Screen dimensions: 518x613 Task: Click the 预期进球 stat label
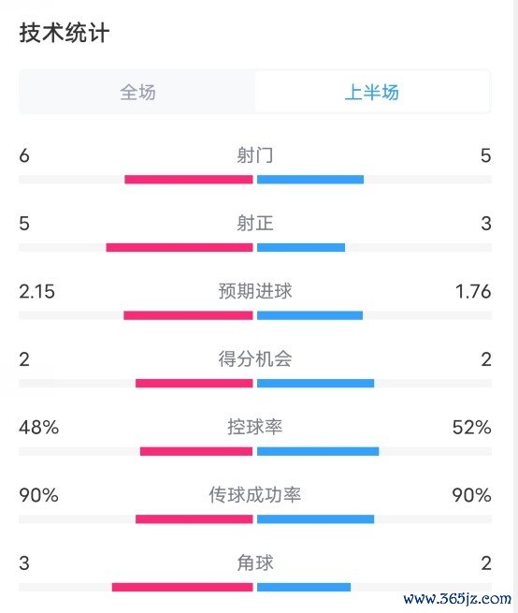[x=254, y=291]
